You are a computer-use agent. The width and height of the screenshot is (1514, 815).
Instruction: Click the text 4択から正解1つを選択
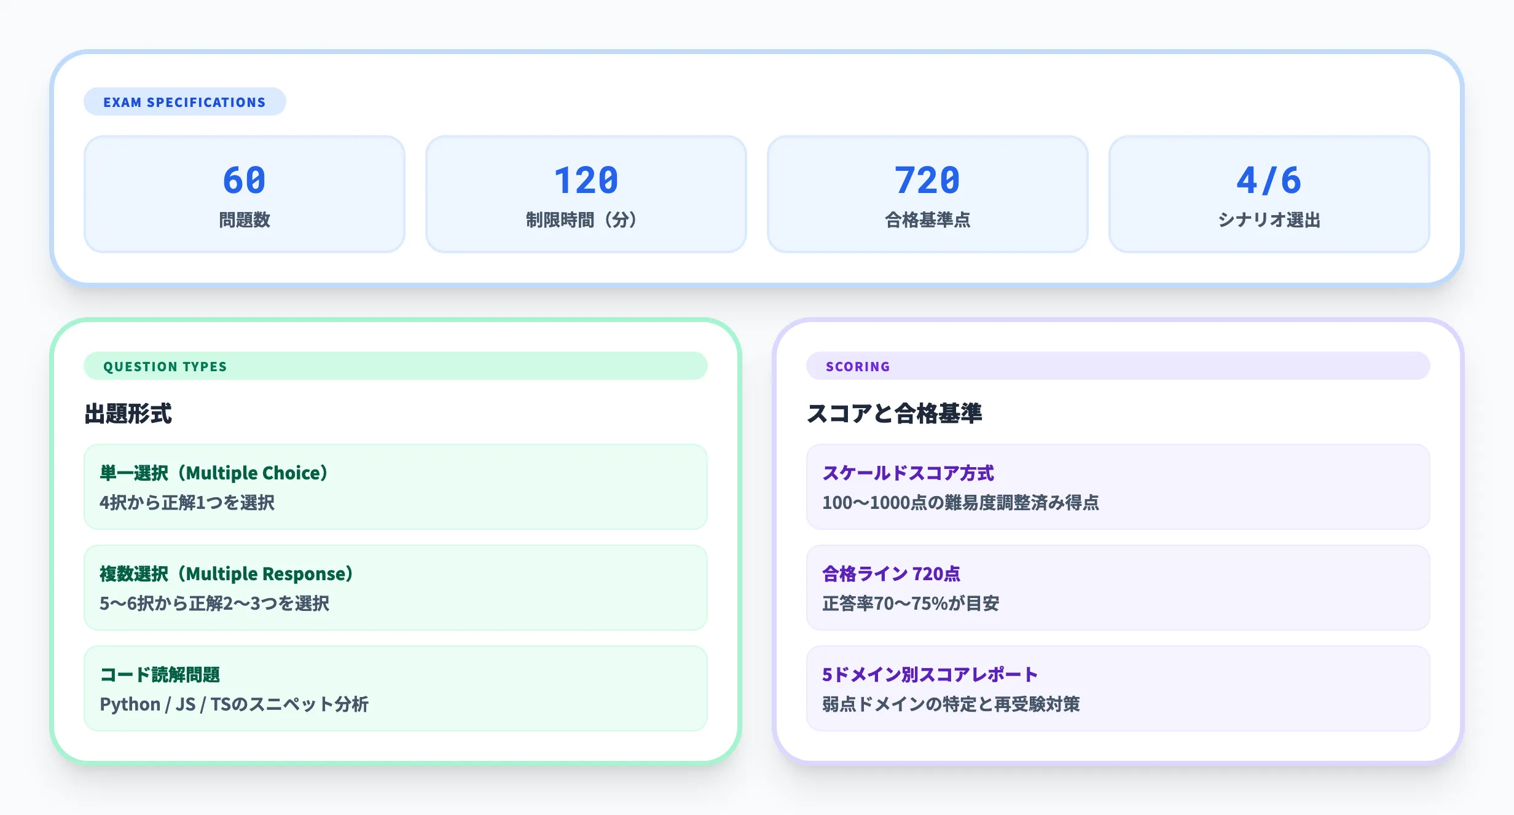187,503
